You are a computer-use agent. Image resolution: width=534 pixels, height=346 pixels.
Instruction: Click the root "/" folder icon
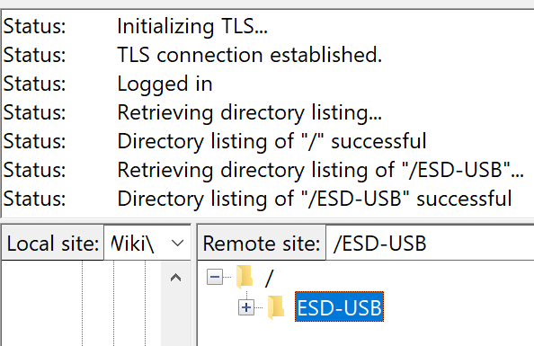point(245,277)
